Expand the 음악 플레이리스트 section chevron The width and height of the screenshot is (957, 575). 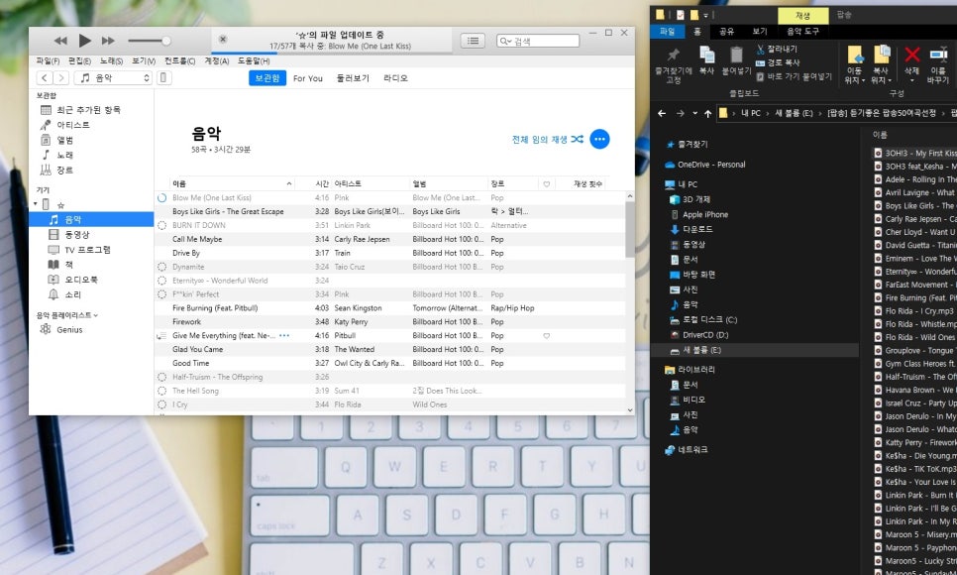tap(96, 315)
